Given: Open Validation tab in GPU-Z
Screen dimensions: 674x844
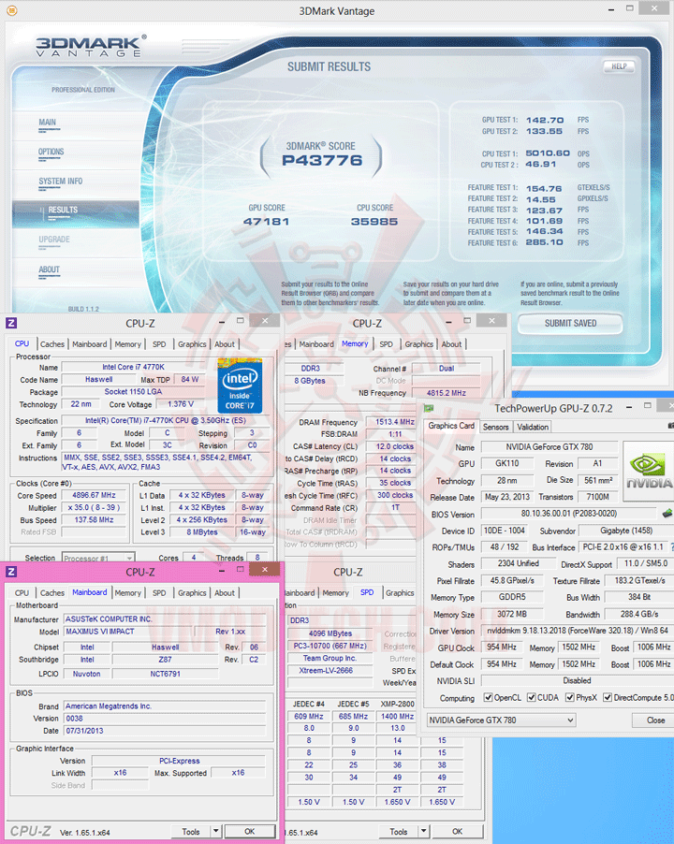Looking at the screenshot, I should coord(533,427).
